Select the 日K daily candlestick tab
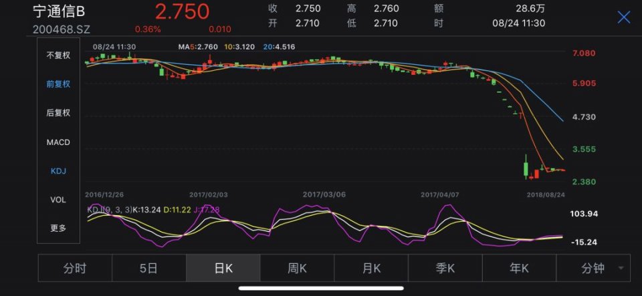 [x=223, y=269]
